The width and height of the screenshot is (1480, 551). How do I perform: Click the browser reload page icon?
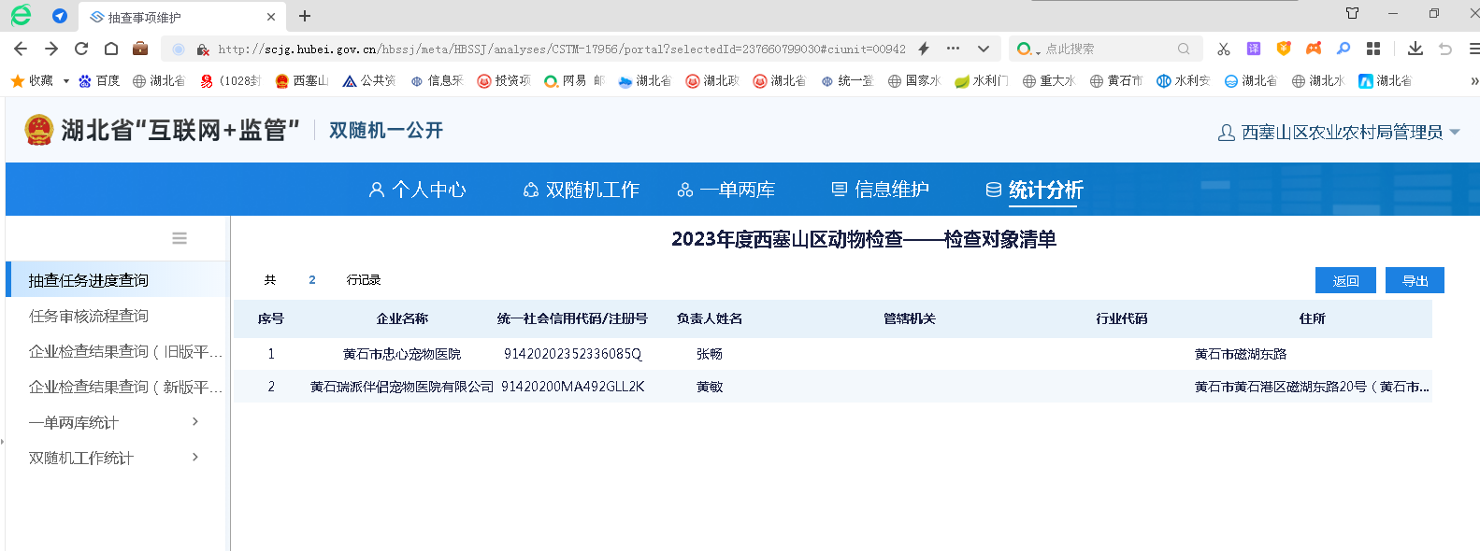pos(81,49)
